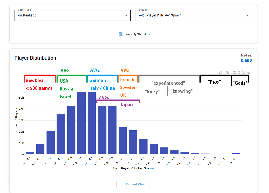The image size is (269, 193).
Task: Click the plus Zoom in icon
Action: coord(234,73)
